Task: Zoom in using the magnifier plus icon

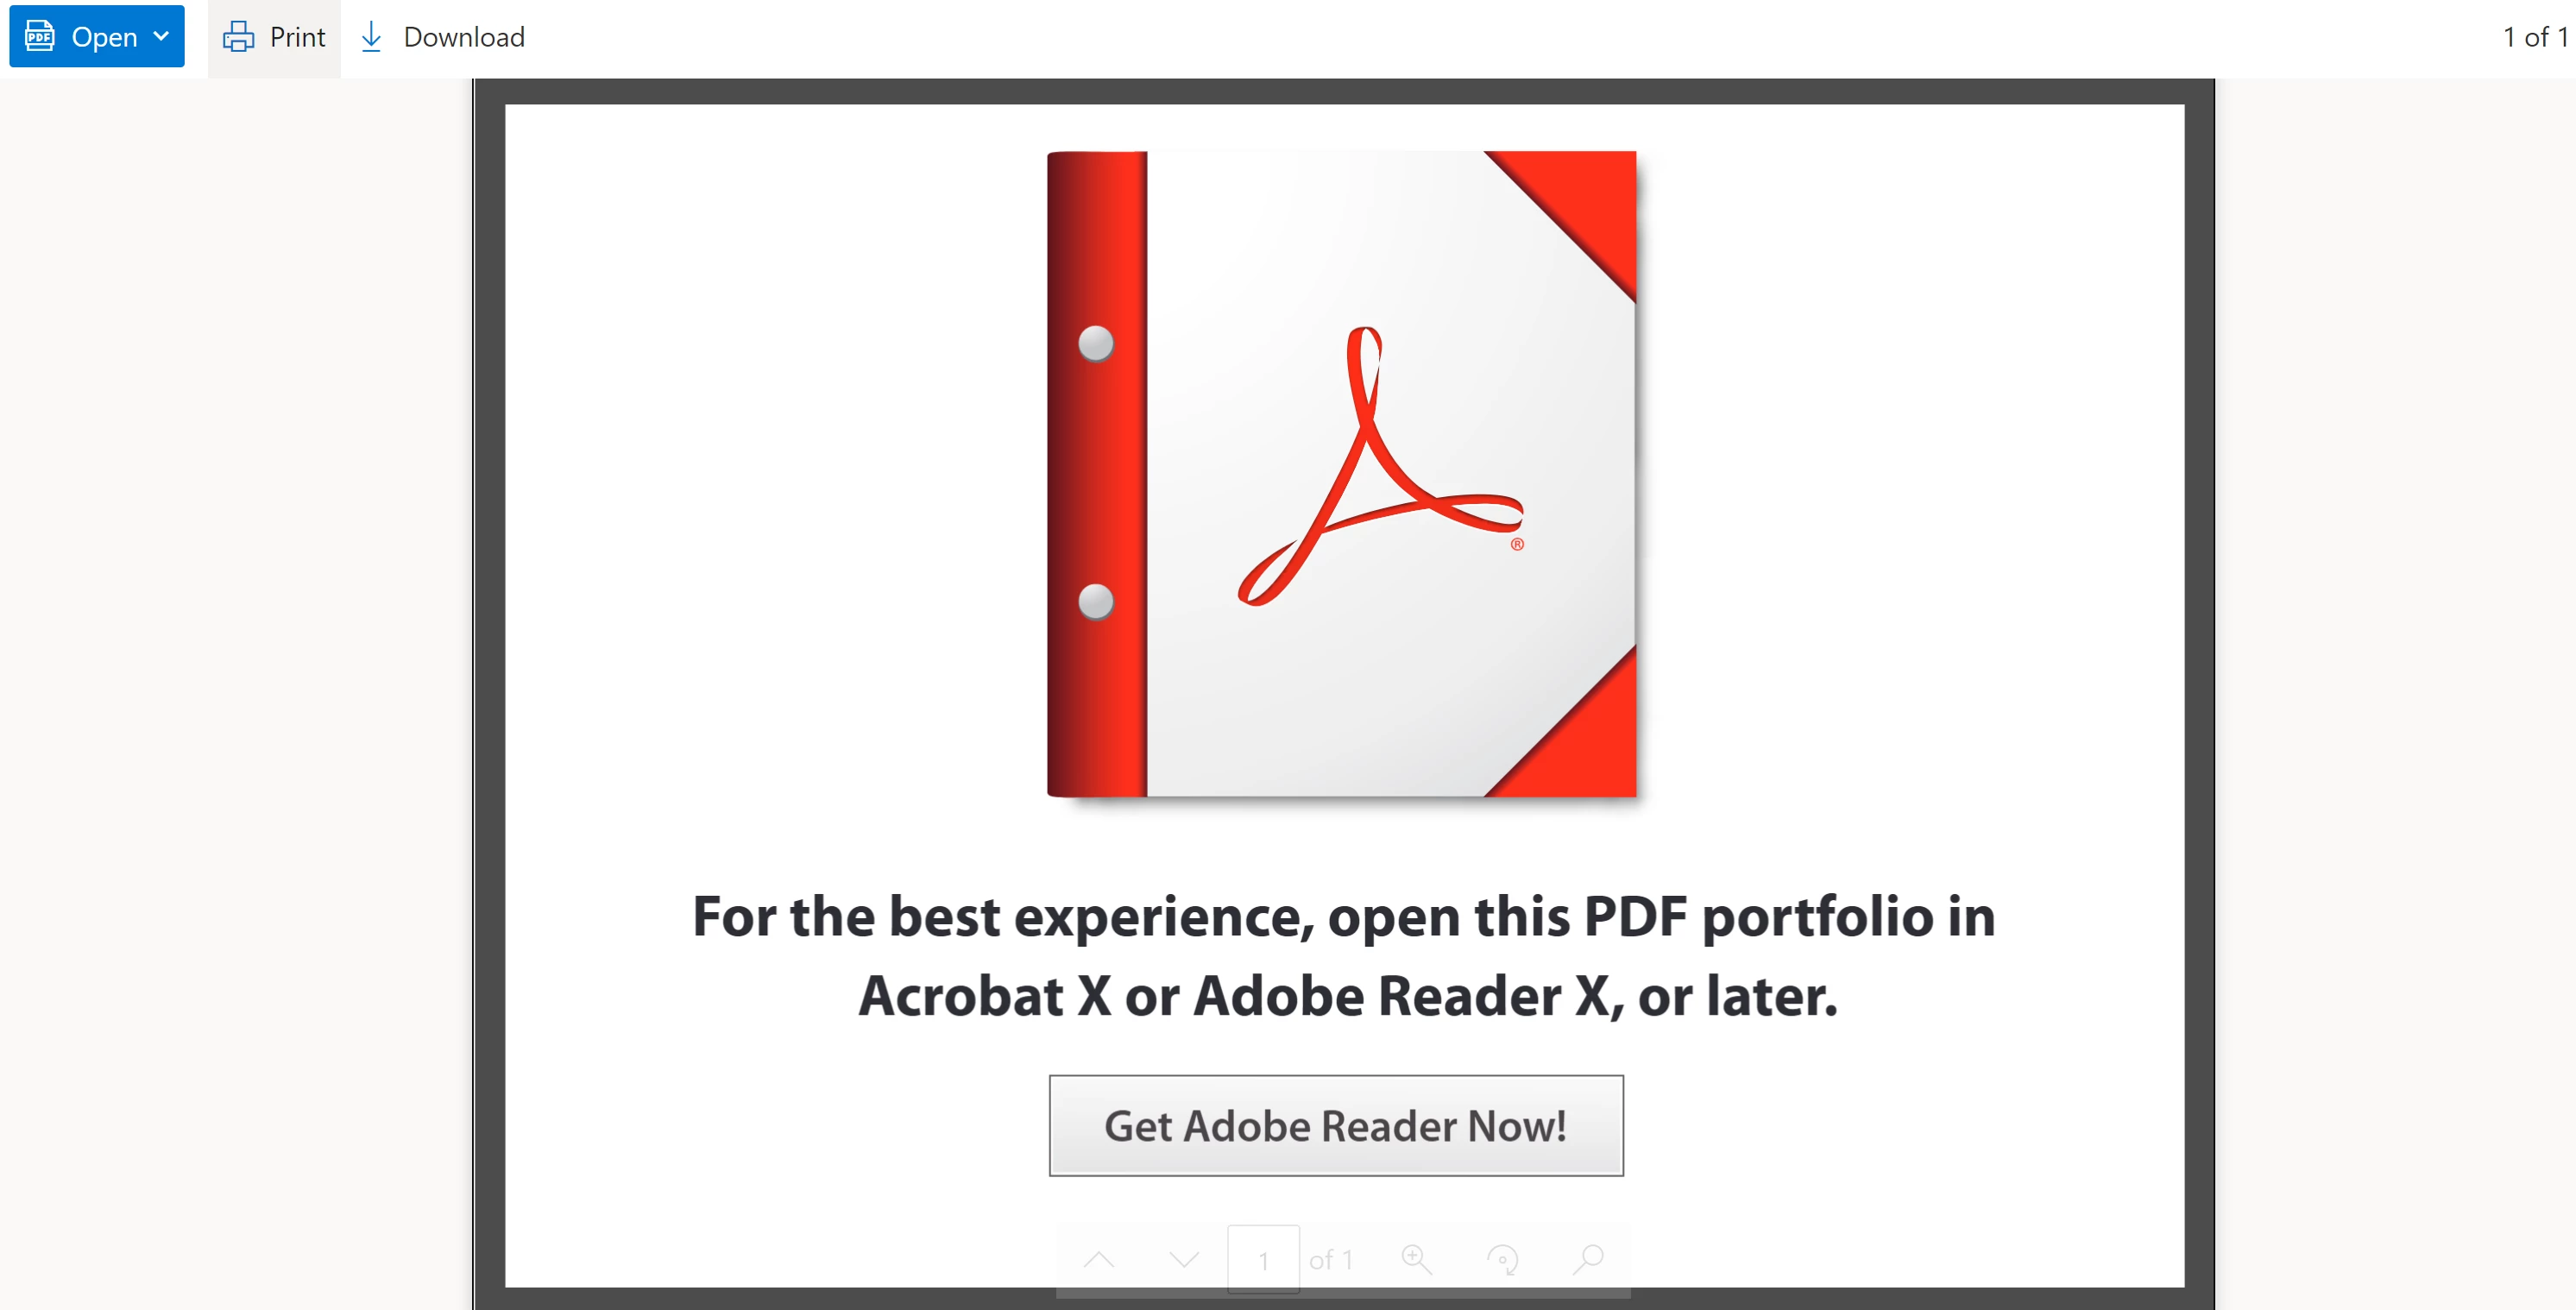Action: pyautogui.click(x=1417, y=1259)
